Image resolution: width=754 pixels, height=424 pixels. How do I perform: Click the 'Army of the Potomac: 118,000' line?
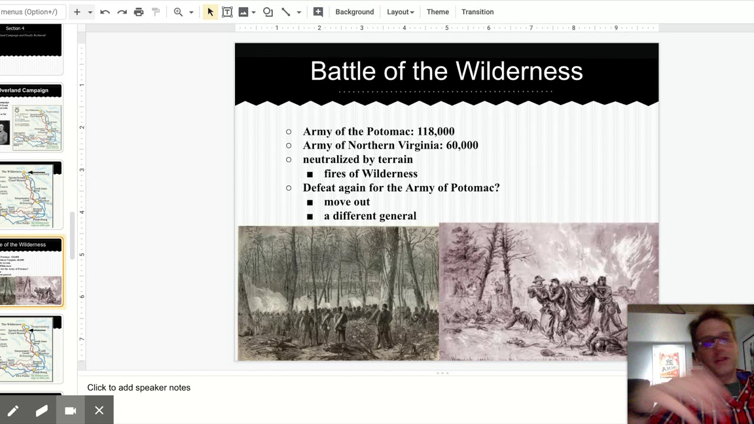pos(379,131)
